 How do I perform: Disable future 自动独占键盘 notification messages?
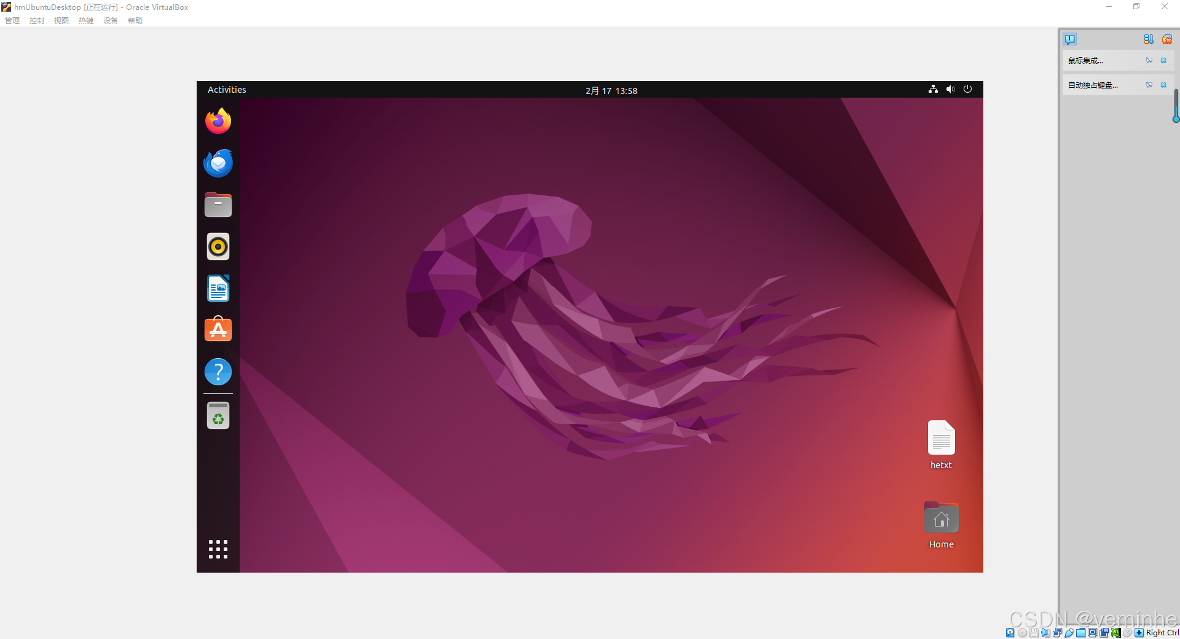tap(1149, 85)
